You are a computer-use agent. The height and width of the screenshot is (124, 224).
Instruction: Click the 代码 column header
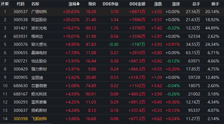pos(21,4)
